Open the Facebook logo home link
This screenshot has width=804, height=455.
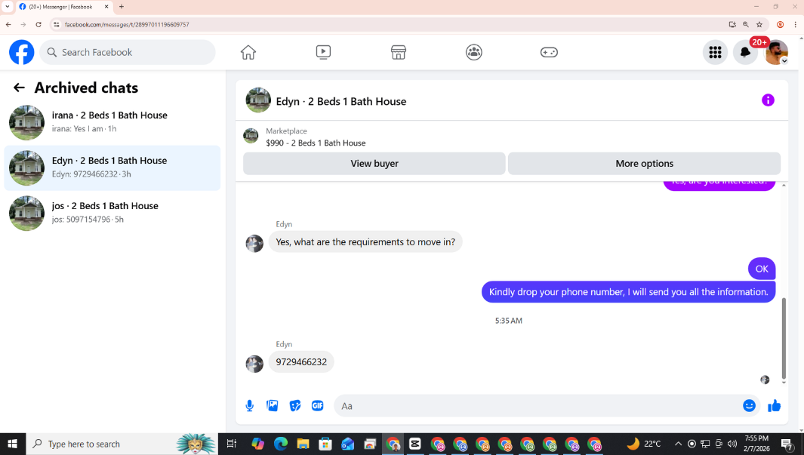[22, 52]
